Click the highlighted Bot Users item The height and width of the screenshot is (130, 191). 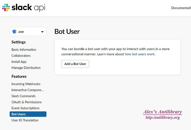(x=28, y=114)
